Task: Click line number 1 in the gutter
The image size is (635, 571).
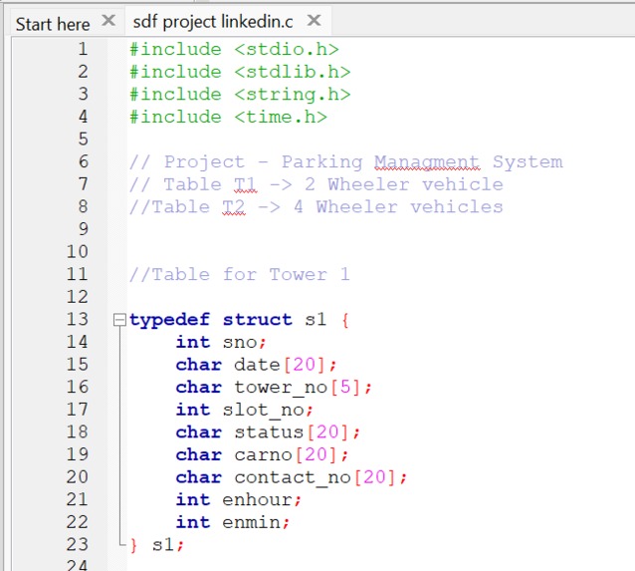Action: click(x=83, y=49)
